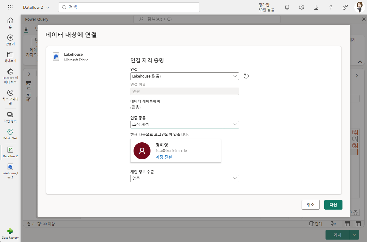Viewport: 367px width, 242px height.
Task: Click the diagram view icon in status bar
Action: pyautogui.click(x=333, y=224)
